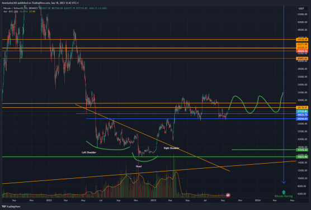Click the Head text label

[139, 166]
